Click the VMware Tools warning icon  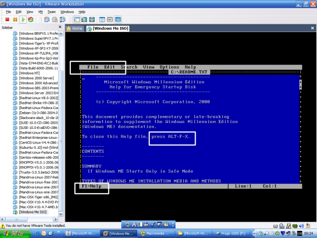click(3, 226)
